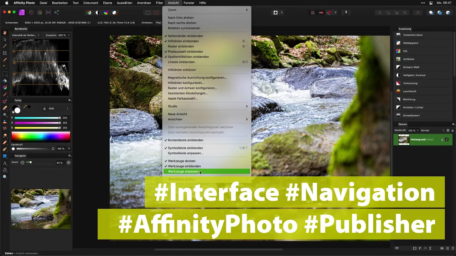Image resolution: width=456 pixels, height=256 pixels.
Task: Click Rotation zurücksetzen entry
Action: click(207, 28)
